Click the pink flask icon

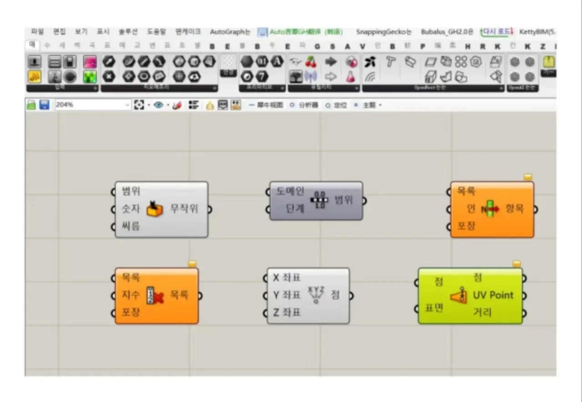[x=351, y=76]
